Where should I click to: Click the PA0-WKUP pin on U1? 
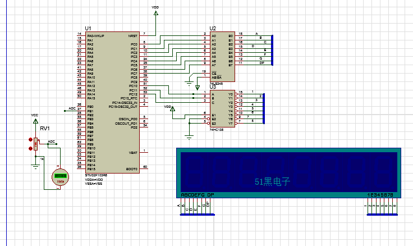pyautogui.click(x=81, y=36)
